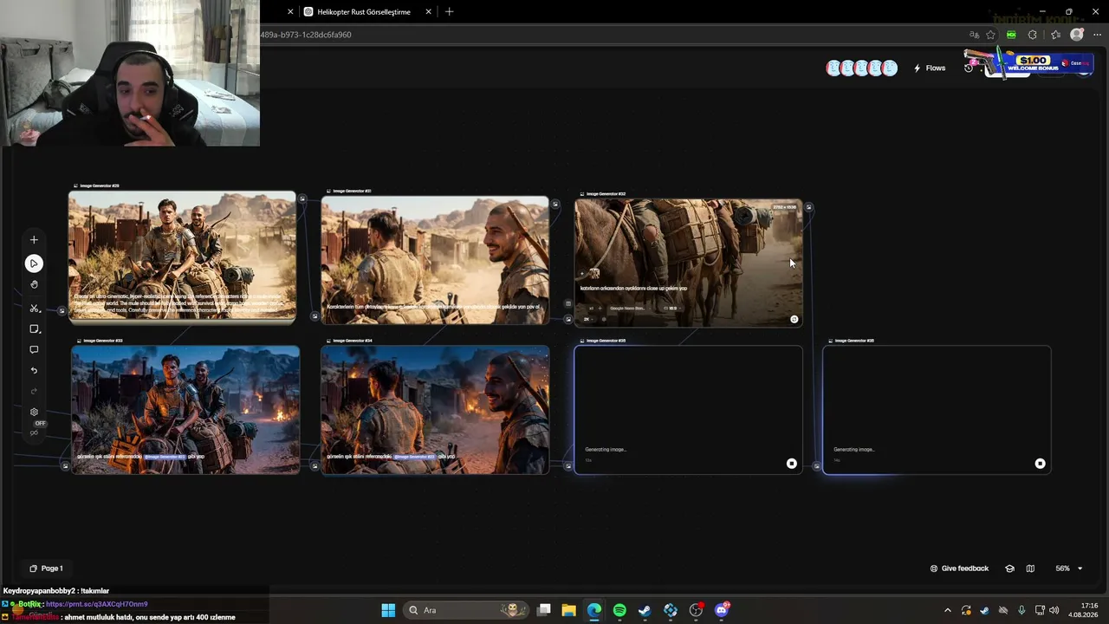Select the Image Generator #33 night image
1109x624 pixels.
(x=185, y=410)
